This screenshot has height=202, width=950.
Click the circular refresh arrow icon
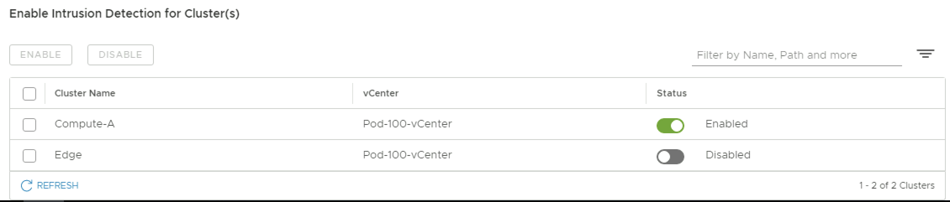click(x=26, y=186)
